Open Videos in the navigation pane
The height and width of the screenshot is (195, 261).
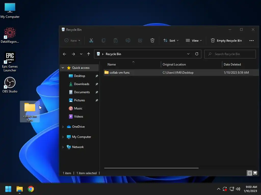(x=79, y=117)
